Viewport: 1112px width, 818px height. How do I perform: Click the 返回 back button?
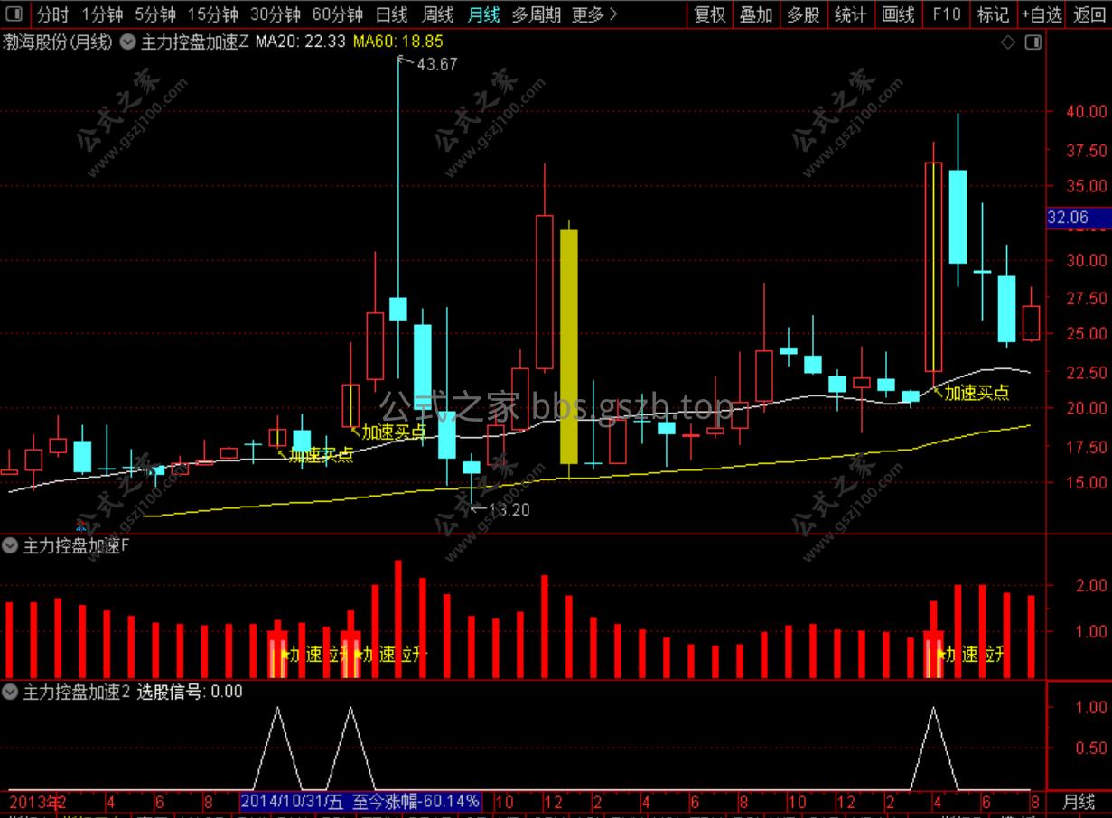click(1089, 14)
